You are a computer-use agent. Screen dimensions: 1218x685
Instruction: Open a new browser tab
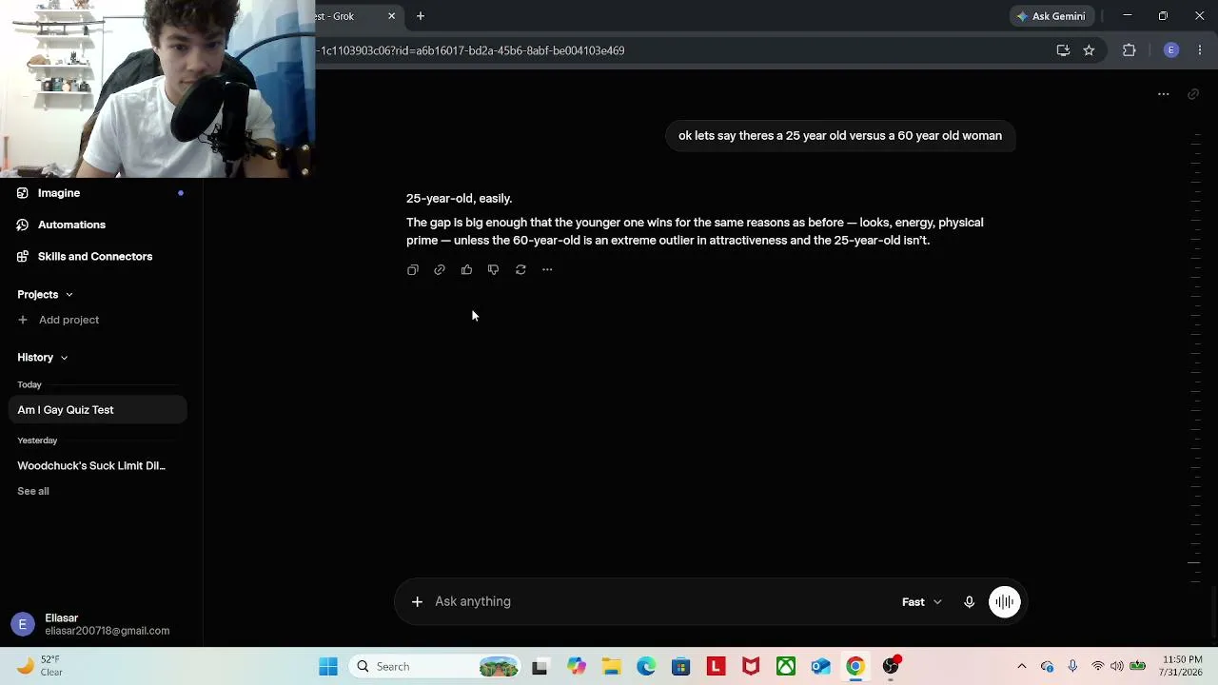(x=420, y=16)
